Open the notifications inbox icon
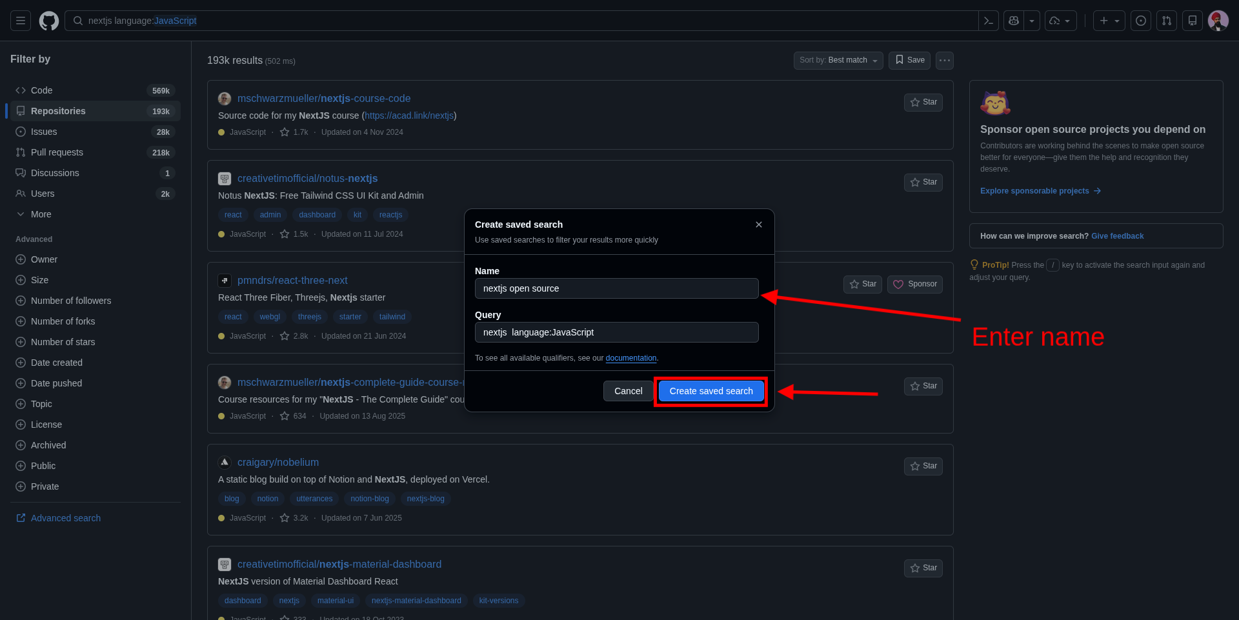The width and height of the screenshot is (1239, 620). tap(1193, 21)
